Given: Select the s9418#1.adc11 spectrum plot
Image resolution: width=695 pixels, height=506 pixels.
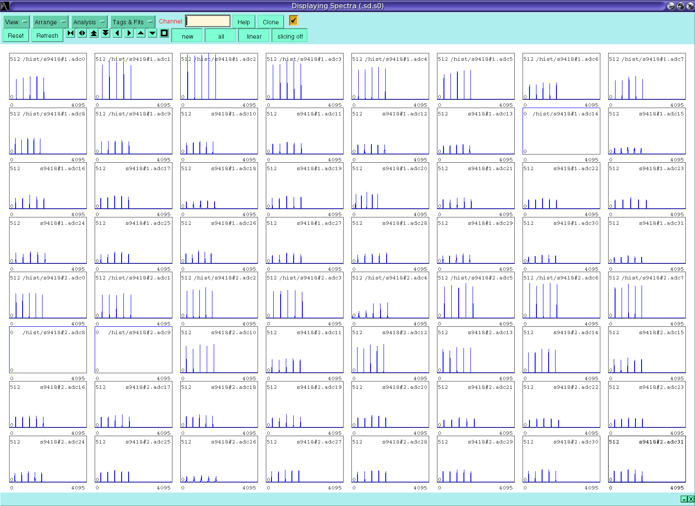Looking at the screenshot, I should tap(304, 131).
